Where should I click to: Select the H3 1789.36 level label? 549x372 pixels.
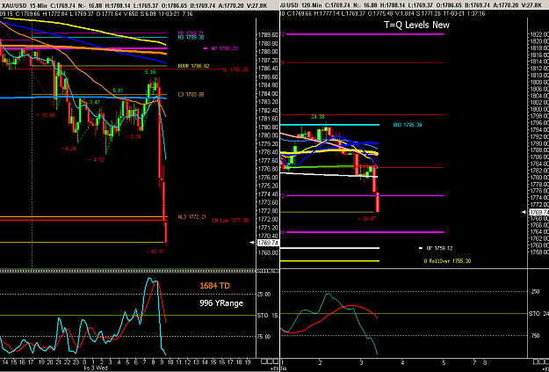point(191,37)
